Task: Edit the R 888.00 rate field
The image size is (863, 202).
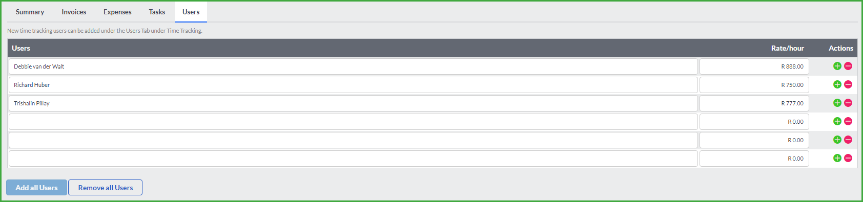Action: (754, 66)
